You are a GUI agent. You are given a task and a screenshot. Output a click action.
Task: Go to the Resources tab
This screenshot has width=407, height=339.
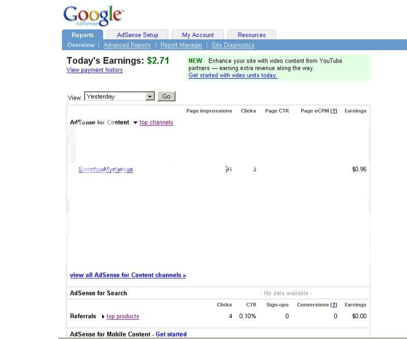tap(251, 35)
